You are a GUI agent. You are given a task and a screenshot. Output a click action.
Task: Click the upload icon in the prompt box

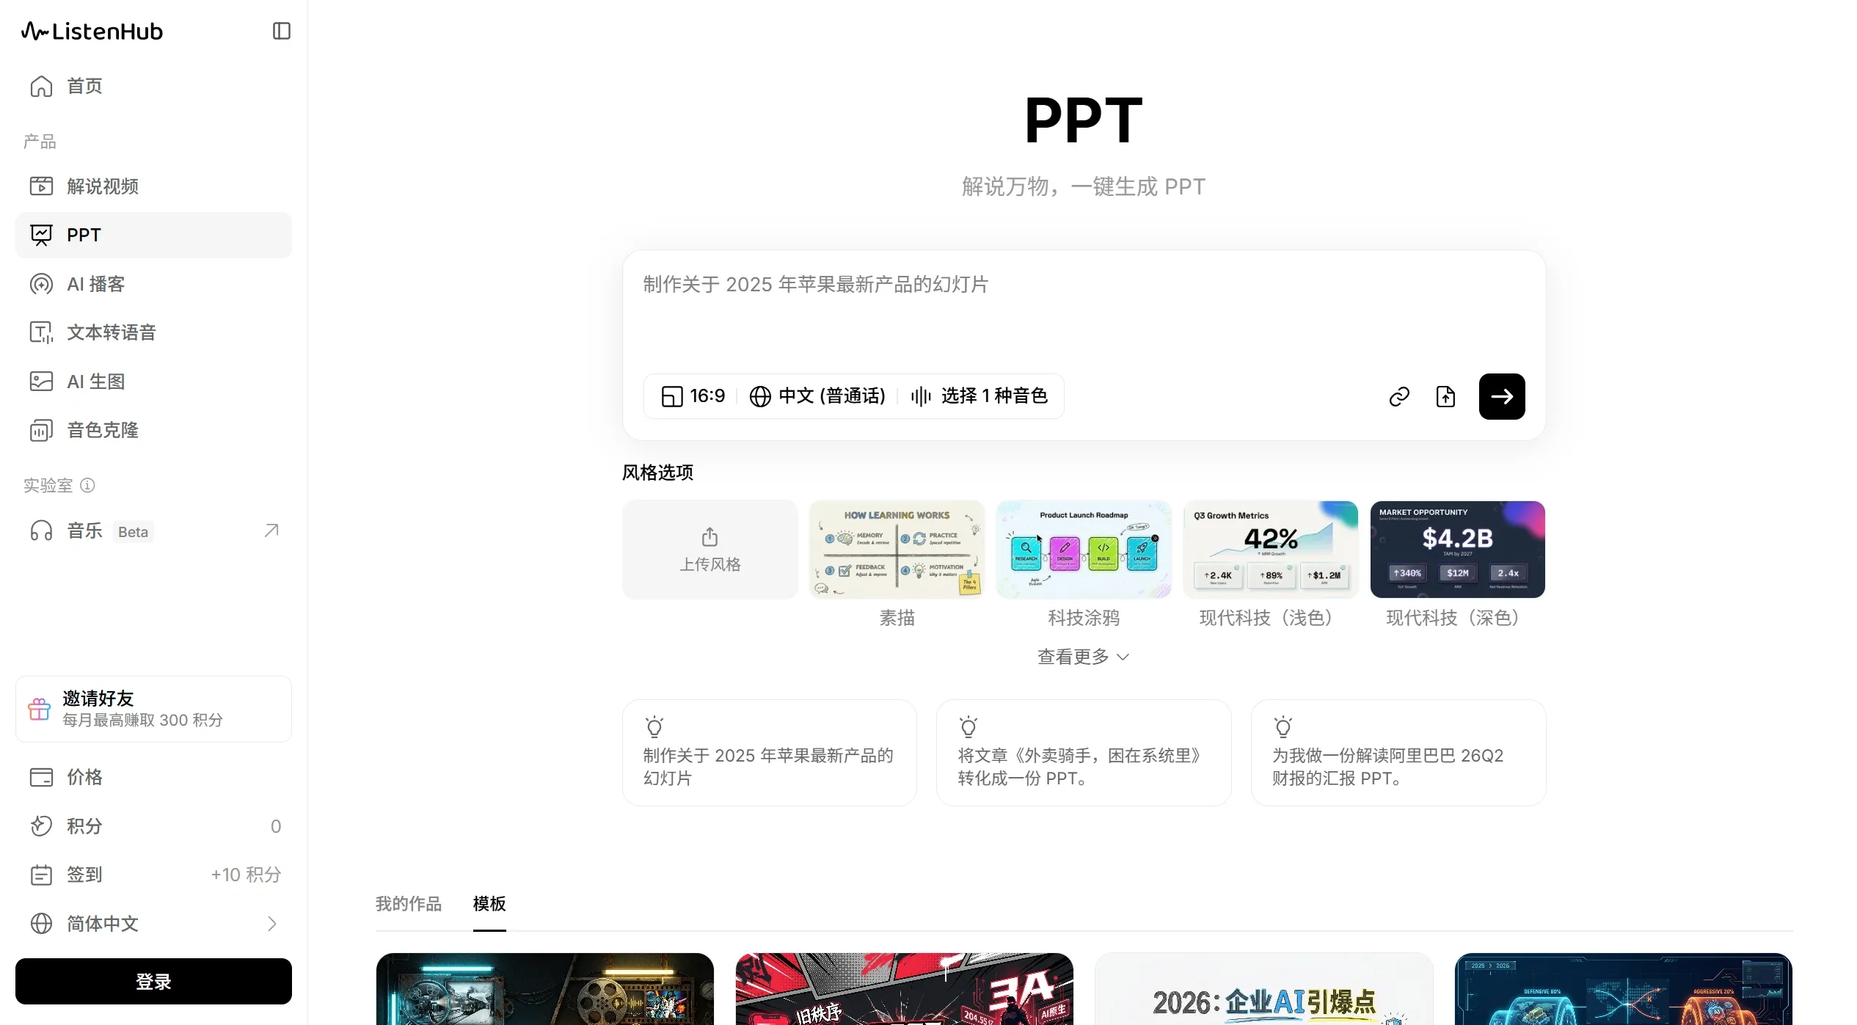click(x=1445, y=396)
